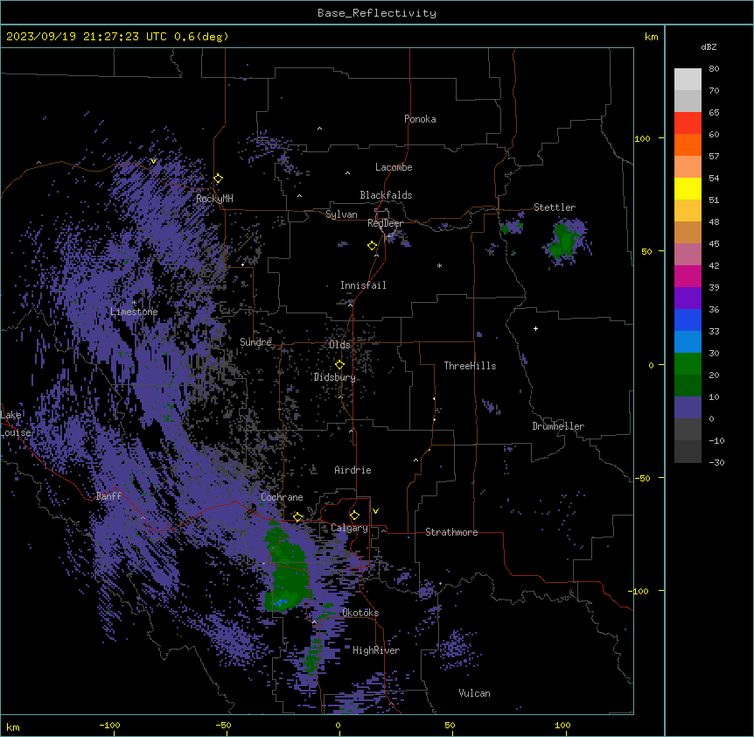Select the red 60 dBZ legend color

coord(688,123)
